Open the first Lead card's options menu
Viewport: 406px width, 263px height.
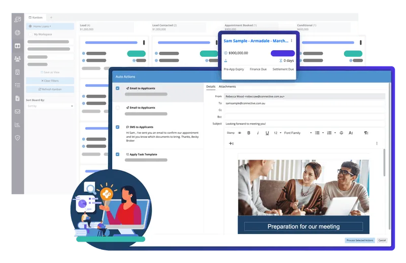144,43
